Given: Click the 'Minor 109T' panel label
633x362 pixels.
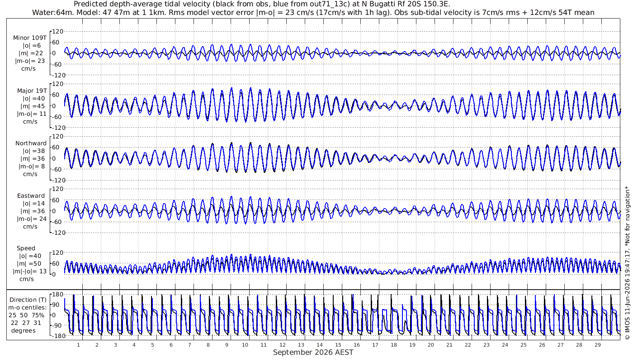Looking at the screenshot, I should pos(29,38).
